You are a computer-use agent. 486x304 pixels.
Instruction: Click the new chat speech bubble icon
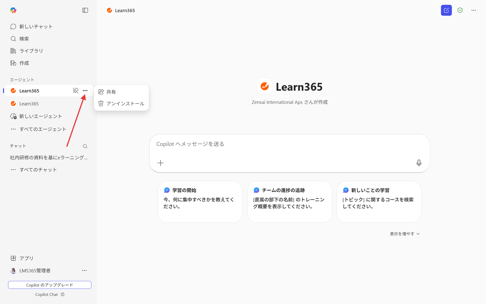coord(13,27)
